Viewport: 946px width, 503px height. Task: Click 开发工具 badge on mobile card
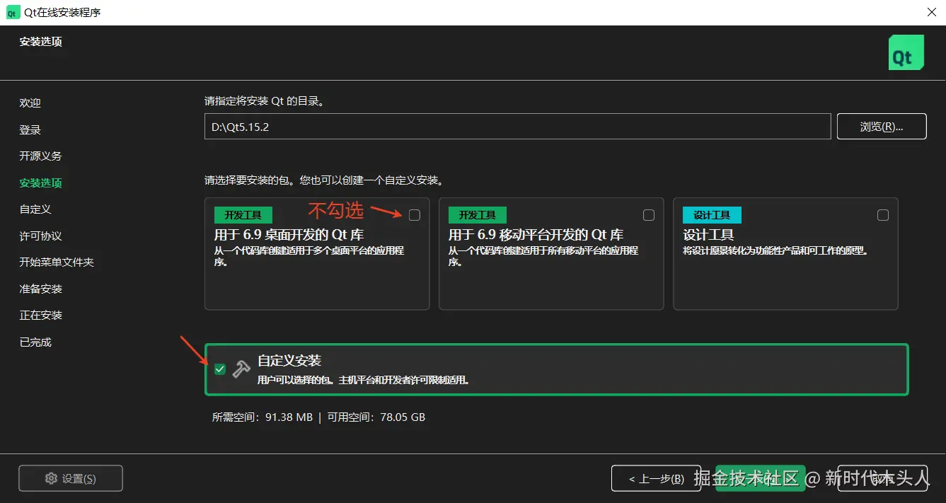(x=477, y=215)
